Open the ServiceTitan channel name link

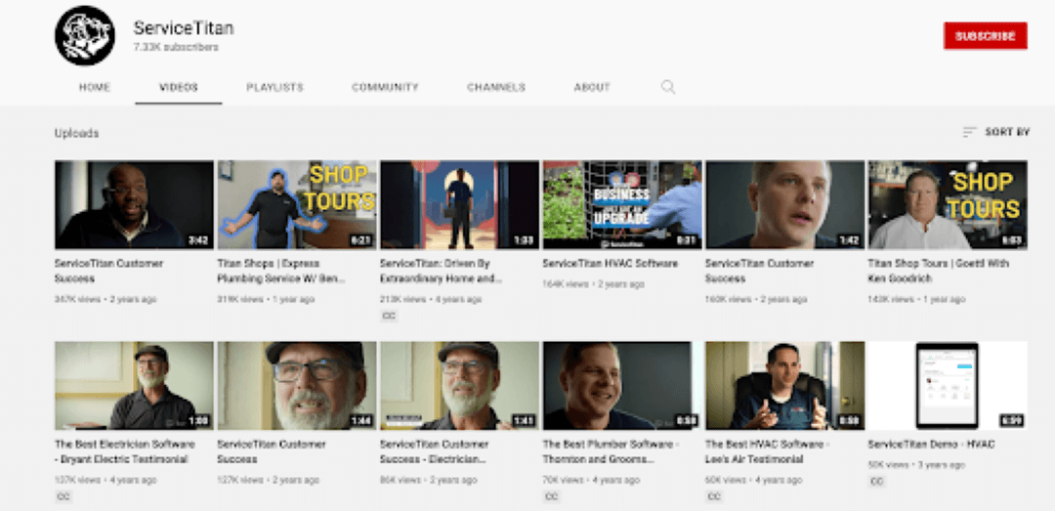tap(183, 28)
